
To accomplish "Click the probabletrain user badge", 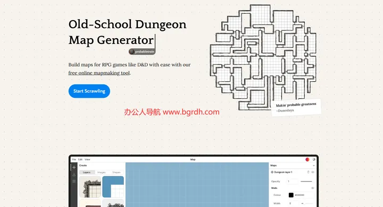I will click(x=142, y=51).
